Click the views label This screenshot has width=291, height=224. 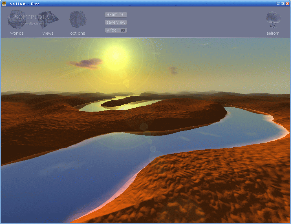(x=48, y=33)
